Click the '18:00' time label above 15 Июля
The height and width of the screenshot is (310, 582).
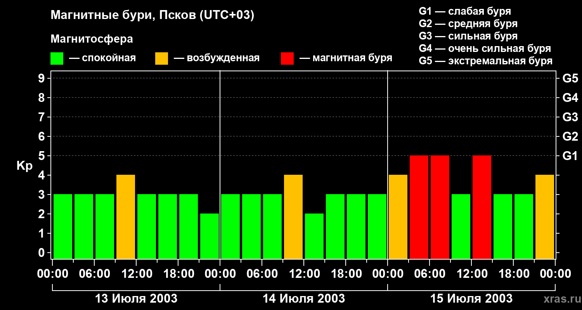pos(513,274)
